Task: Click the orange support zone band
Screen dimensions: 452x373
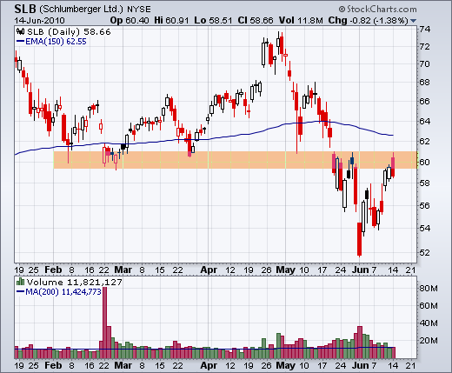Action: coord(236,160)
